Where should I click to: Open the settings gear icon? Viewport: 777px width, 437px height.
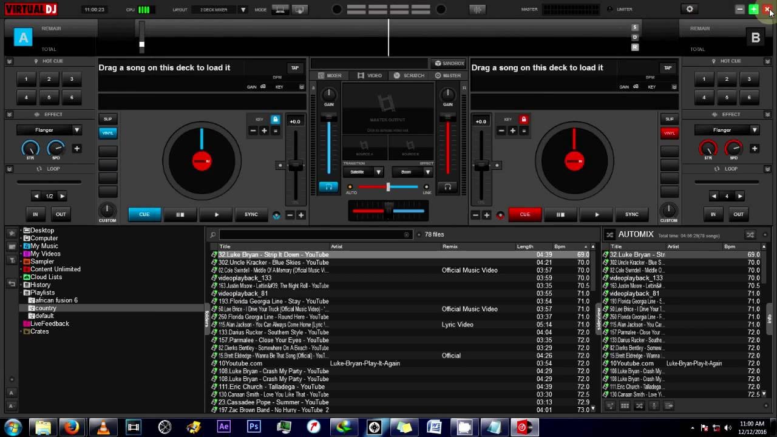[689, 9]
